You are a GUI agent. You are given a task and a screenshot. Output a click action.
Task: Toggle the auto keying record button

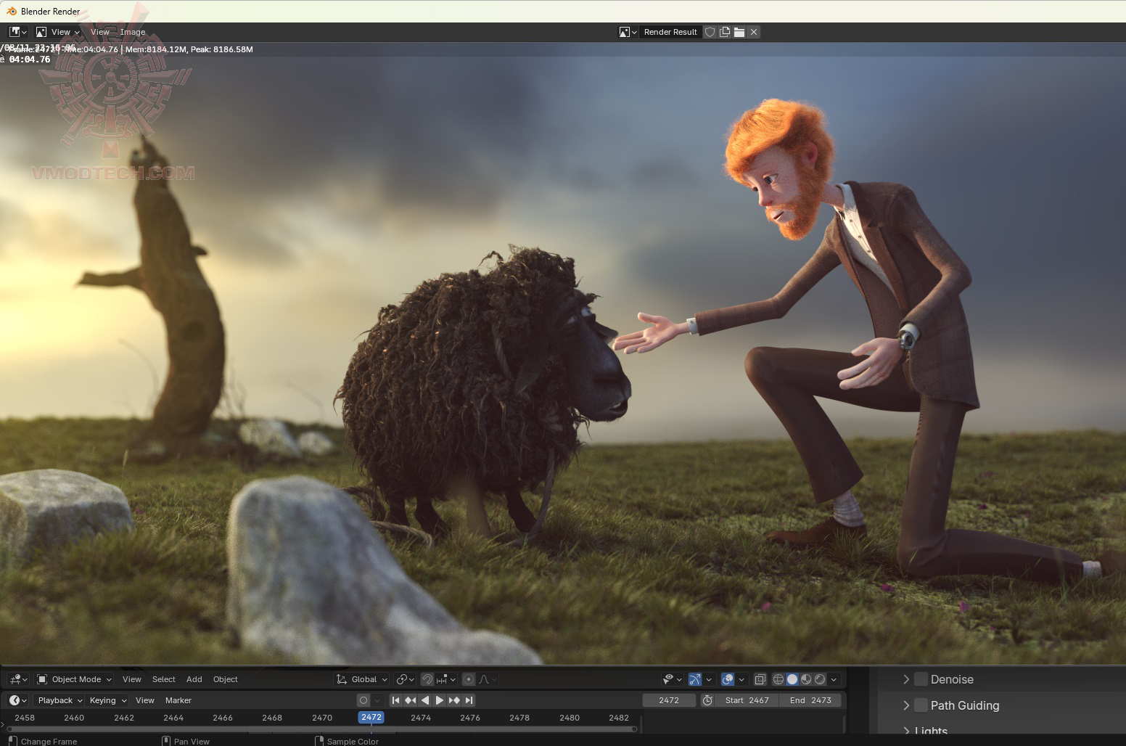363,700
